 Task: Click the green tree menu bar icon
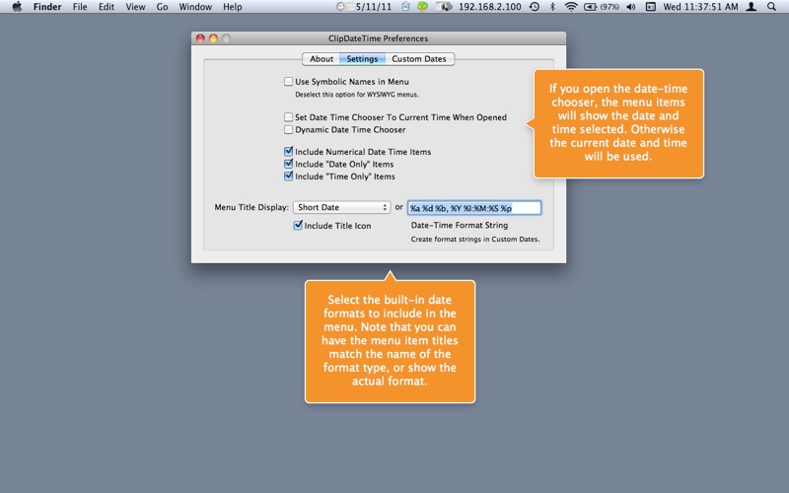(423, 7)
